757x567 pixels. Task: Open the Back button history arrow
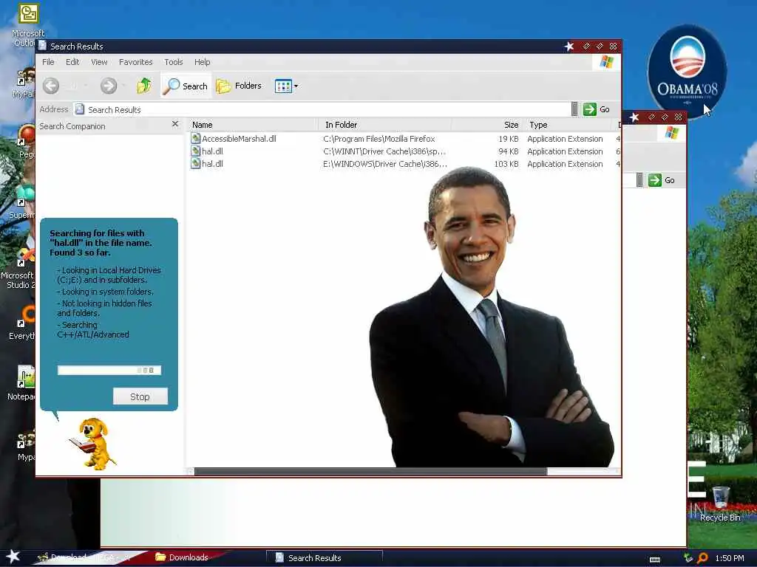(86, 86)
